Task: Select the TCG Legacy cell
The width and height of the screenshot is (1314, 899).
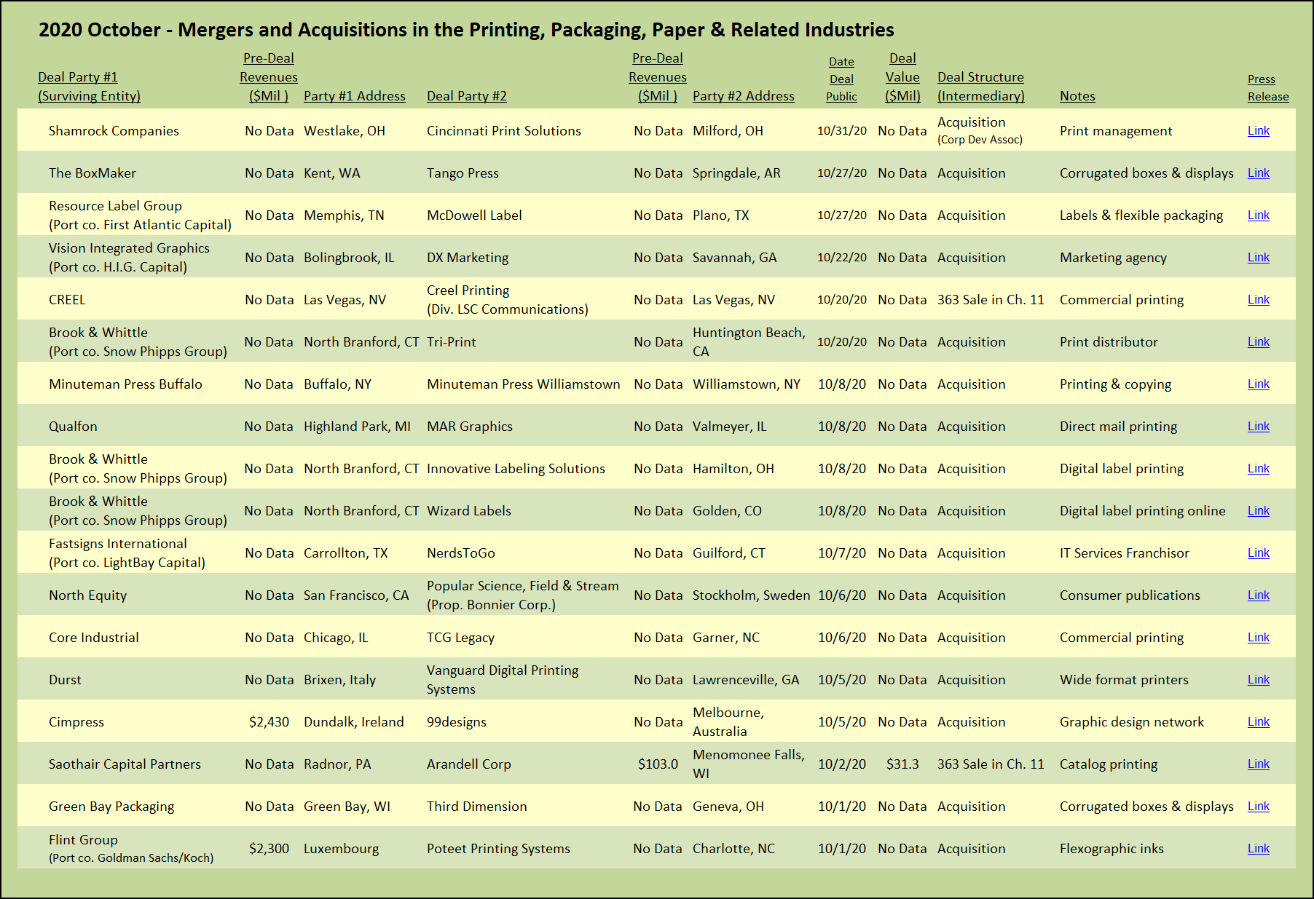Action: [x=460, y=638]
